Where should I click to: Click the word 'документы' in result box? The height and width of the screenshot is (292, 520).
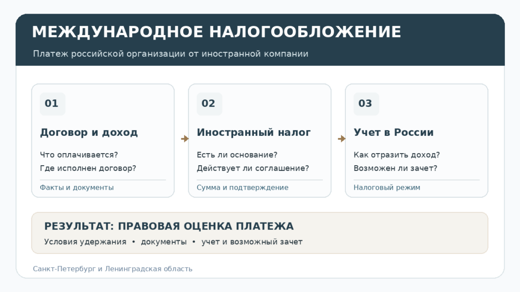(x=164, y=242)
